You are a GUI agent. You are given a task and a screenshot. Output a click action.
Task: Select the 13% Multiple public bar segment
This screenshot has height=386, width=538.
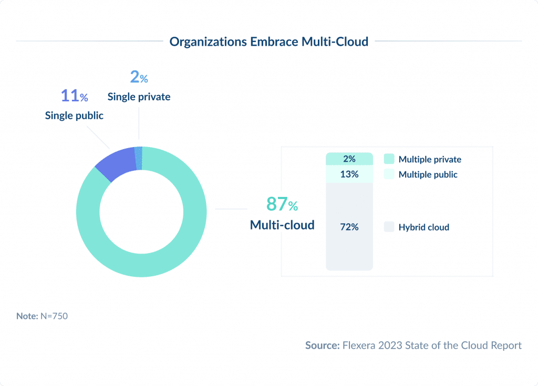pyautogui.click(x=349, y=173)
